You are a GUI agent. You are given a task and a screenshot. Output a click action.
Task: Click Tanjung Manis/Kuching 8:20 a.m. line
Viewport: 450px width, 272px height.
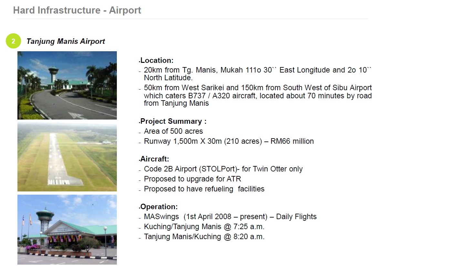coord(204,237)
